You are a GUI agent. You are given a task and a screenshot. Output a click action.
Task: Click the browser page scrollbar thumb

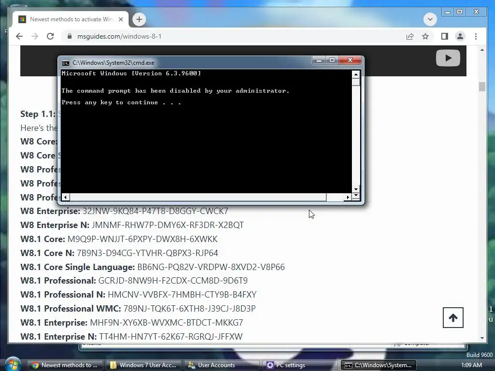[482, 86]
